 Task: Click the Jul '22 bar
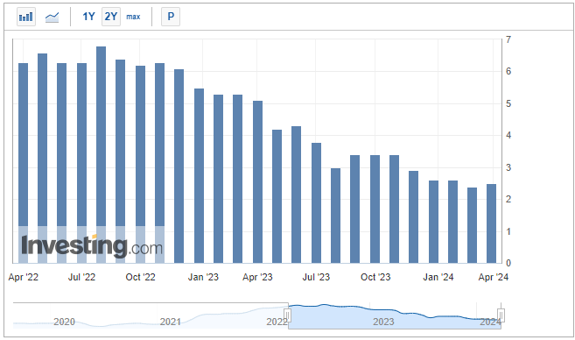tap(81, 163)
